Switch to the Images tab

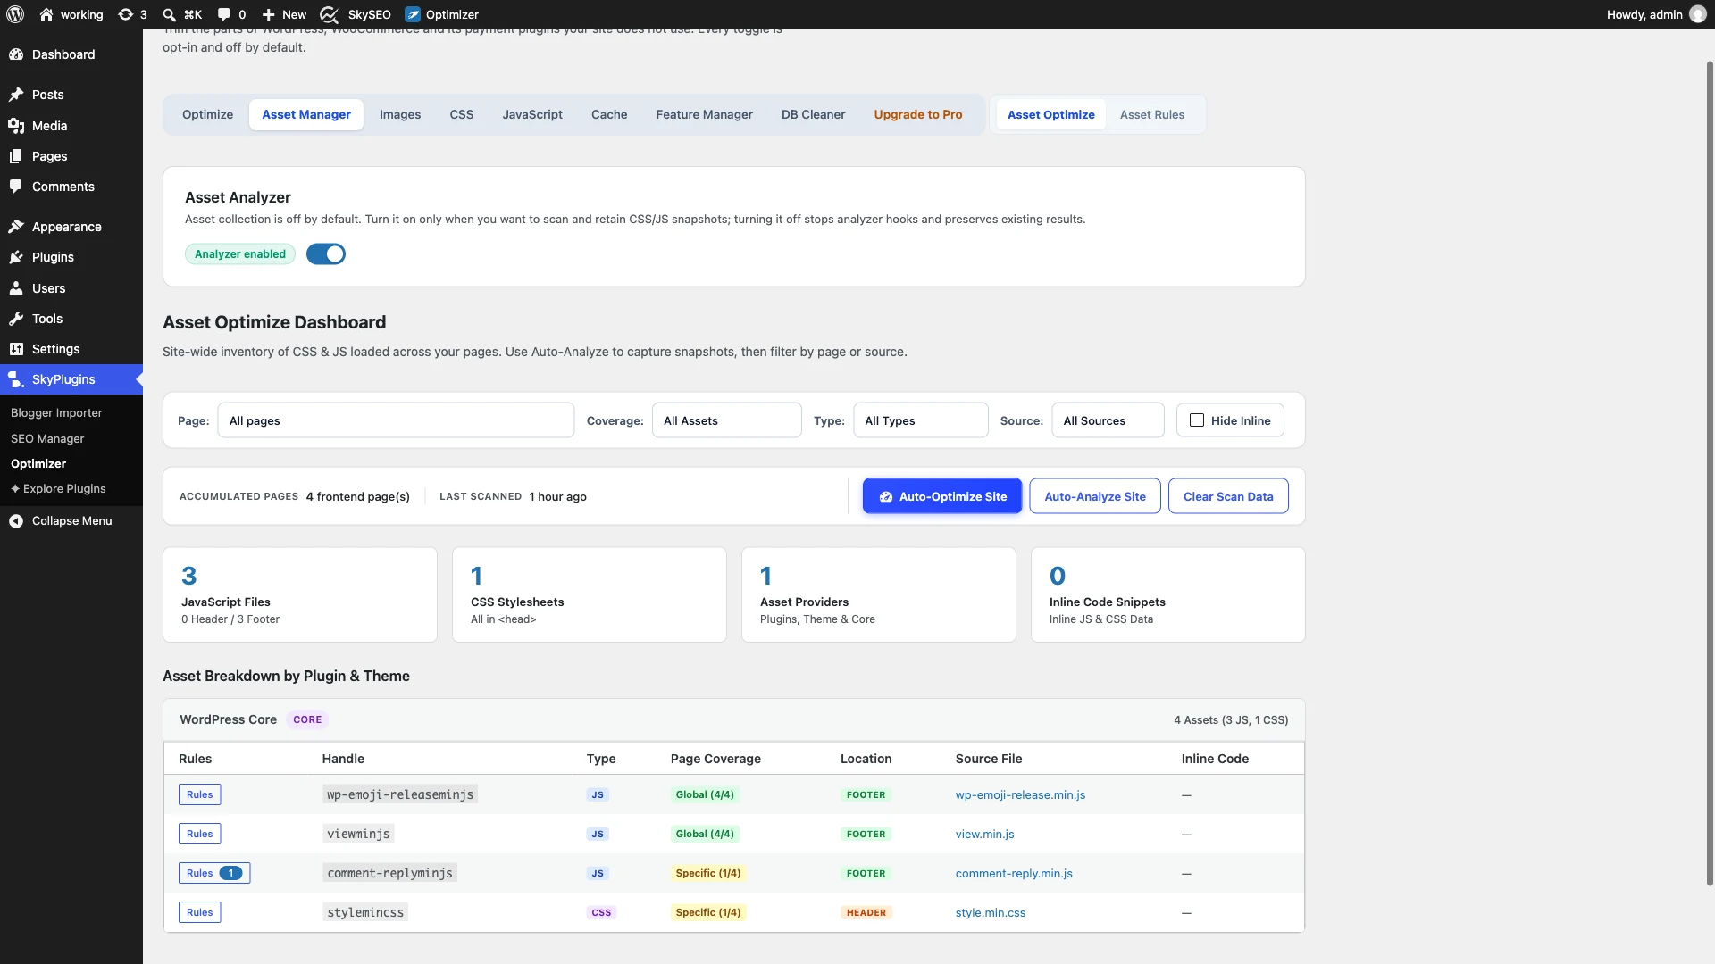point(400,114)
